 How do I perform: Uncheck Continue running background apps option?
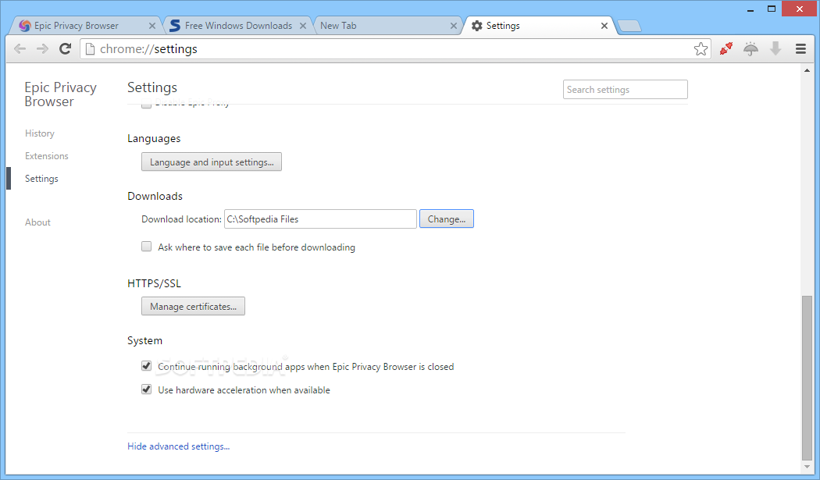point(147,366)
